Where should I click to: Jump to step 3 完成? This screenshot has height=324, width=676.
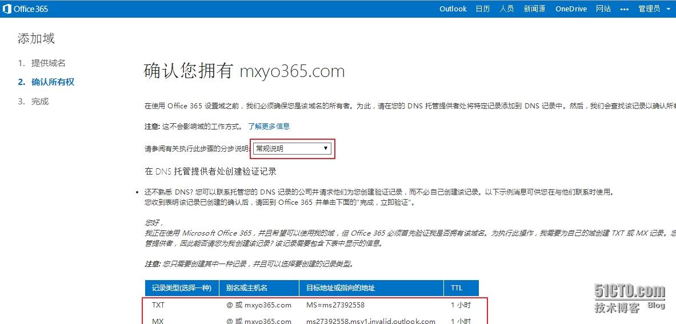click(x=39, y=102)
